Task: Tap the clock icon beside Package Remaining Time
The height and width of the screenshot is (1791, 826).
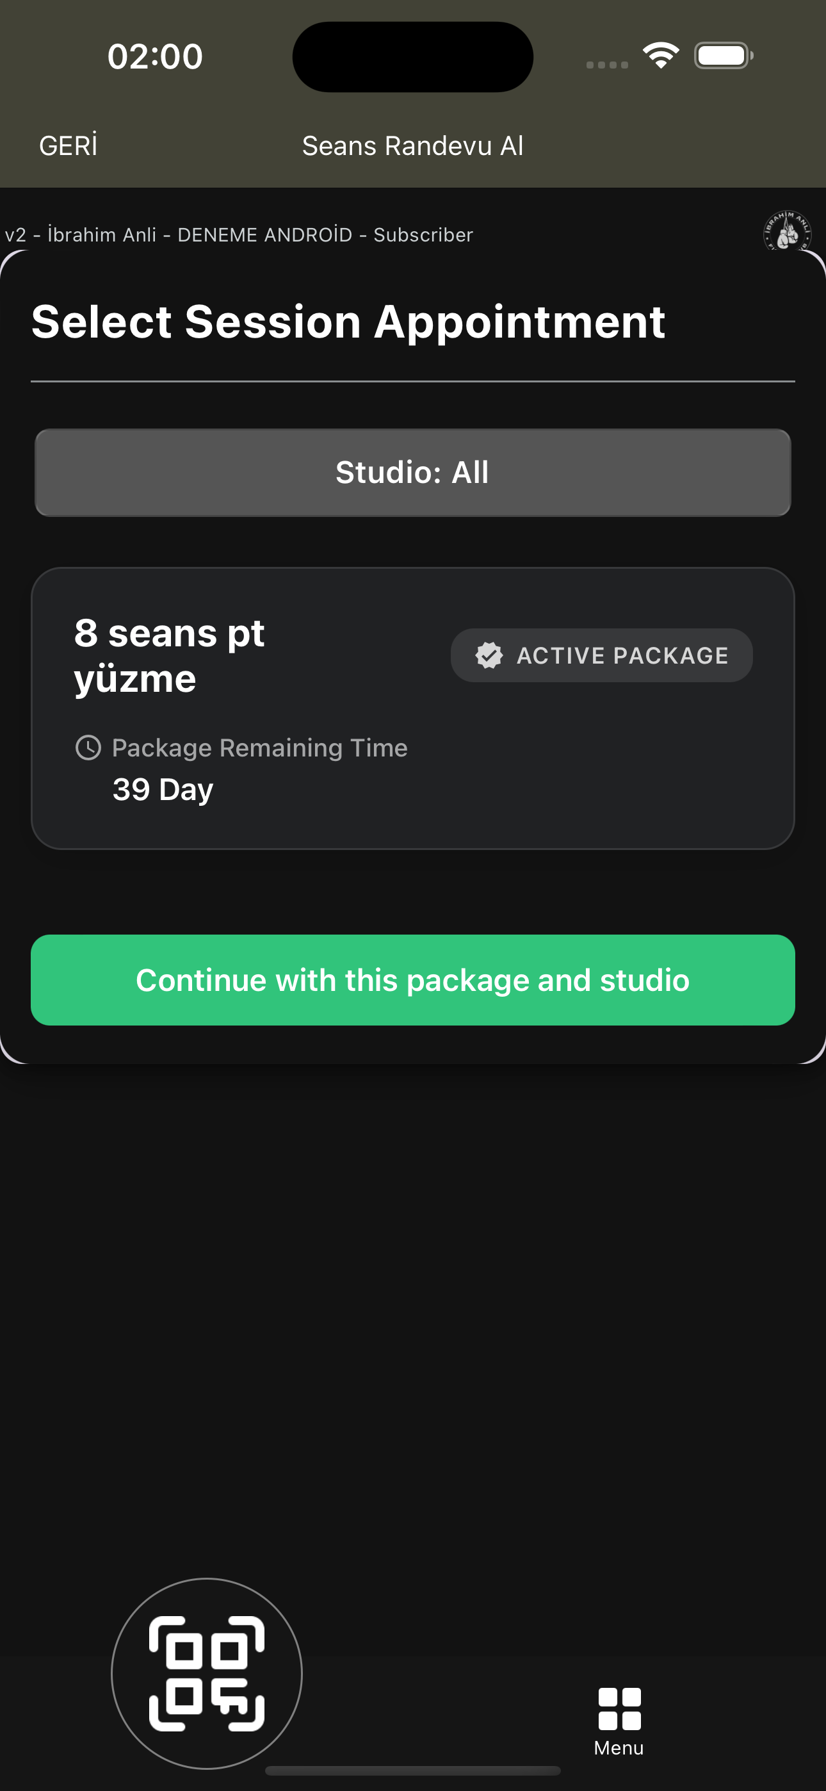Action: [x=88, y=748]
